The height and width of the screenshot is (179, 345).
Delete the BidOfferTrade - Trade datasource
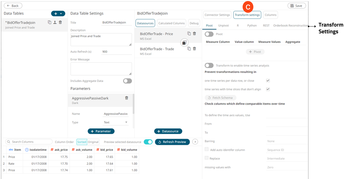click(194, 49)
